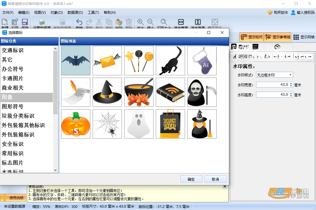Click the 输入授权码 button

point(303,13)
